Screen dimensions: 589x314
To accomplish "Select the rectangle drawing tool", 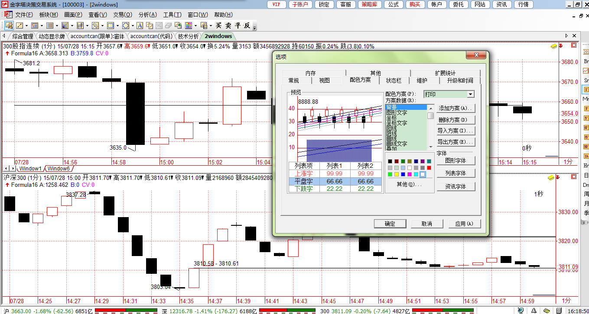I will coord(110,26).
